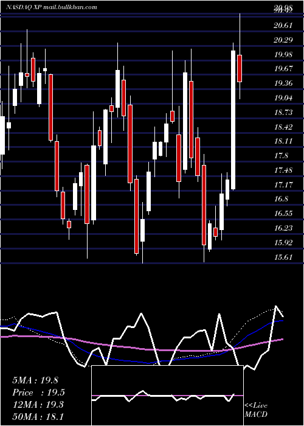Click the 5MA : 19.8 readout
The width and height of the screenshot is (304, 426).
[x=35, y=380]
